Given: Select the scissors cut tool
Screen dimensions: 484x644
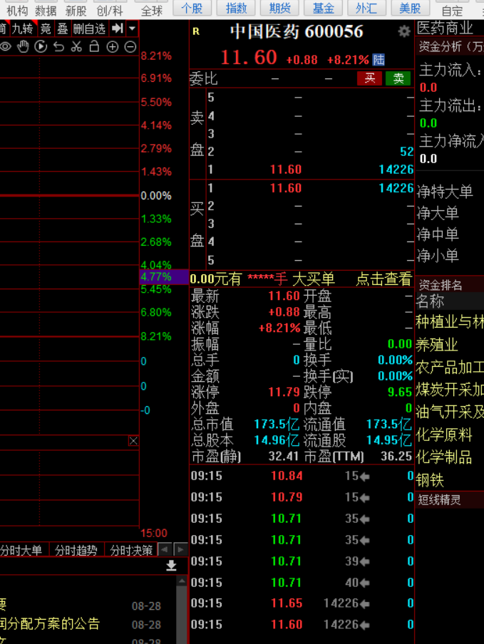Looking at the screenshot, I should tap(76, 47).
